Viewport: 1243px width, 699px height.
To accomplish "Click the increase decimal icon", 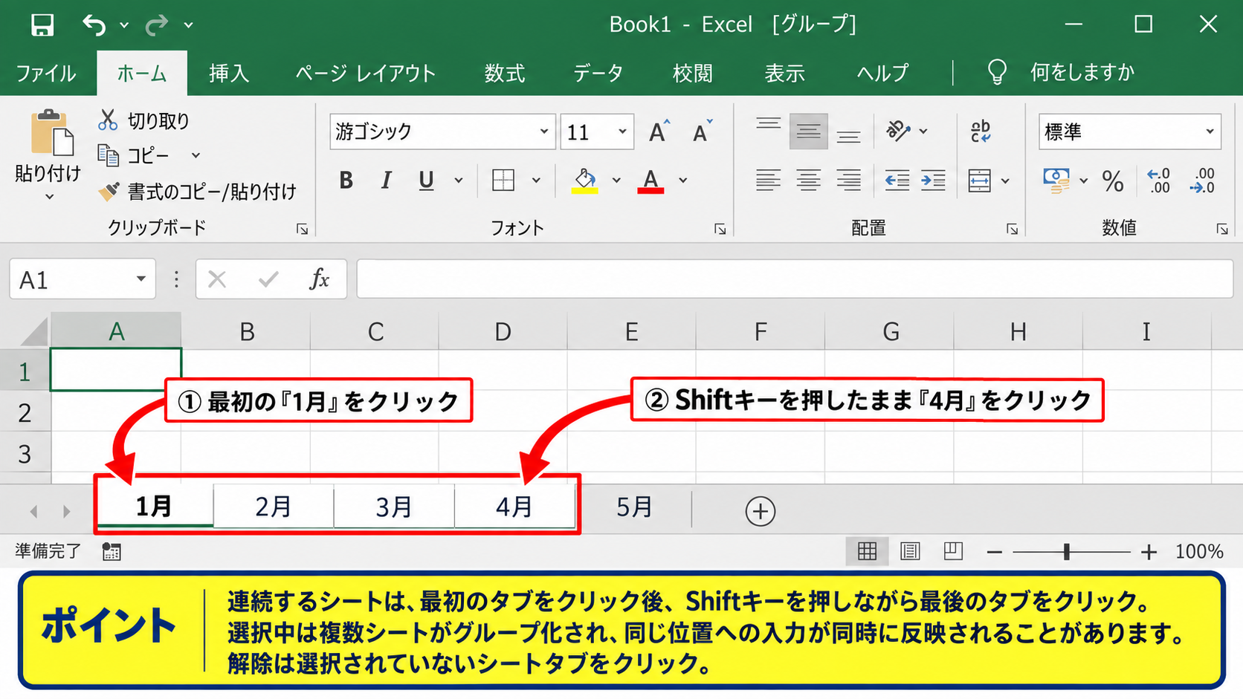I will (1158, 181).
